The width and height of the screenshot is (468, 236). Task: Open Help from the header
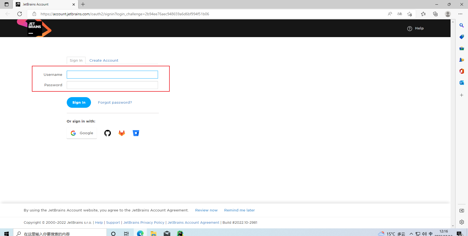coord(415,28)
